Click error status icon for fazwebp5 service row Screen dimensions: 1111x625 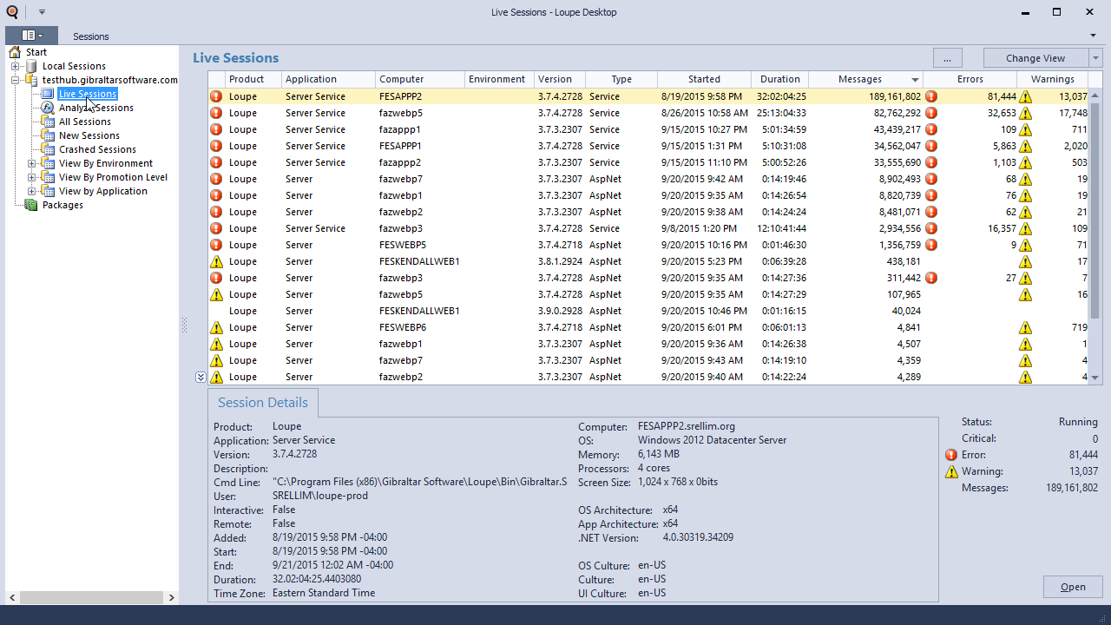216,113
